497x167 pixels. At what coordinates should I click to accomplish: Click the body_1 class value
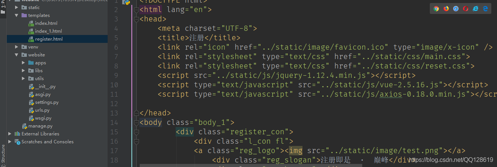212,123
